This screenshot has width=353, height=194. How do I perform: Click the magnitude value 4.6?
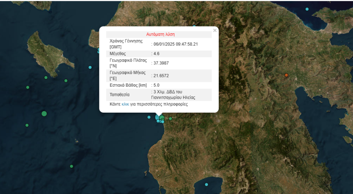point(156,53)
